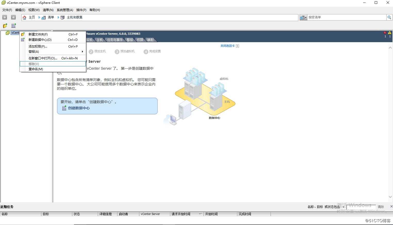Open the 帮助(H) menu
This screenshot has height=225, width=393.
95,10
